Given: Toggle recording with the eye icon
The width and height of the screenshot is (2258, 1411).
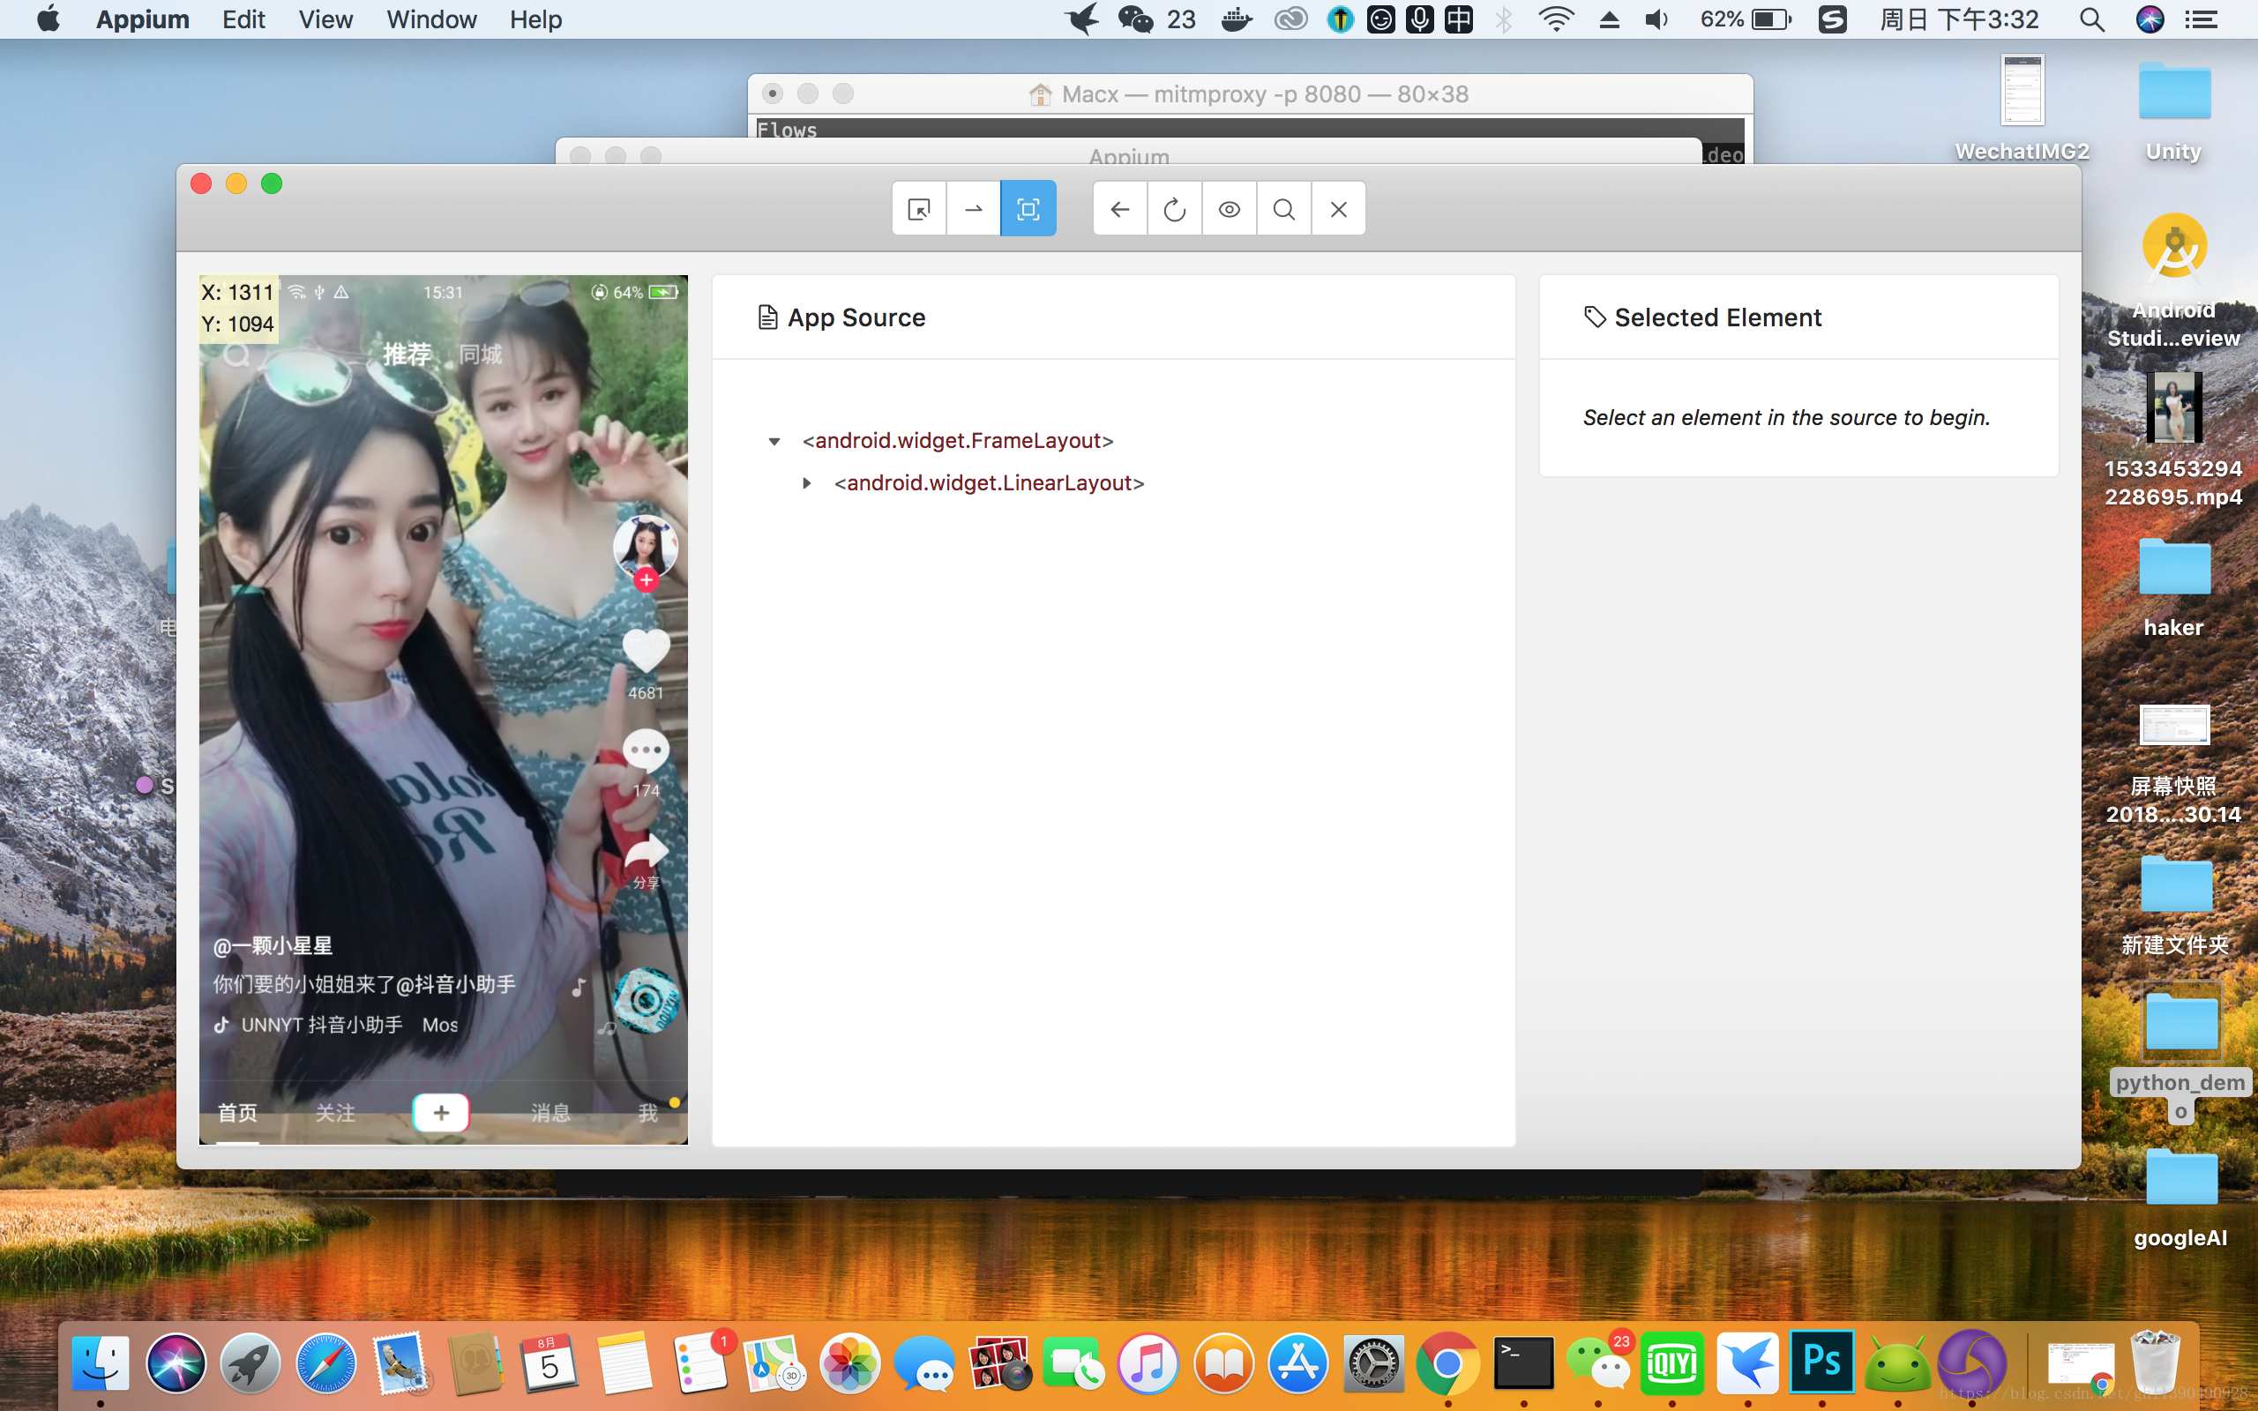Looking at the screenshot, I should [x=1229, y=209].
